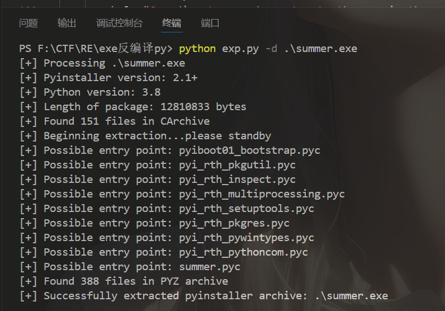This screenshot has width=445, height=311.
Task: Click the pyi_rth_pywintypes.pyc entry point line
Action: tap(167, 237)
